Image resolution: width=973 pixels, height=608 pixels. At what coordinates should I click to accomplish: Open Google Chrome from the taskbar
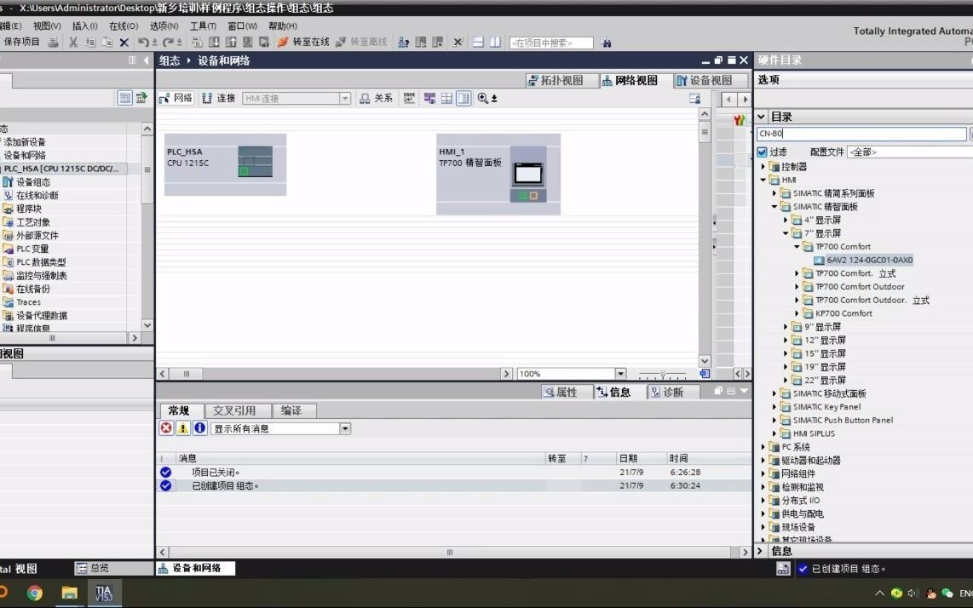pos(35,594)
